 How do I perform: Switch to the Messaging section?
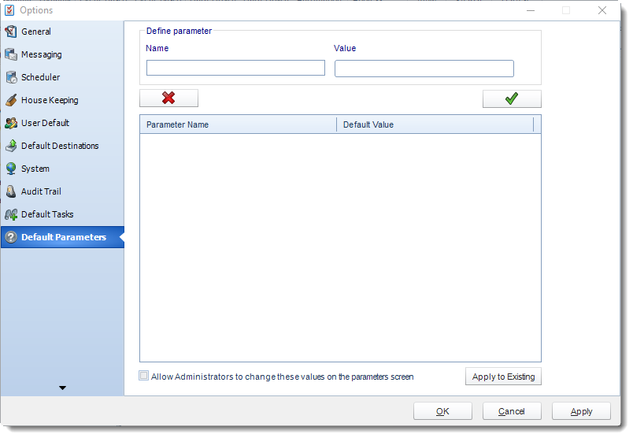[x=62, y=54]
